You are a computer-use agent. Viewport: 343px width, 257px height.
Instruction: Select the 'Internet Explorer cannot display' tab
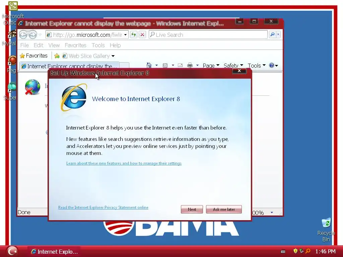(70, 66)
